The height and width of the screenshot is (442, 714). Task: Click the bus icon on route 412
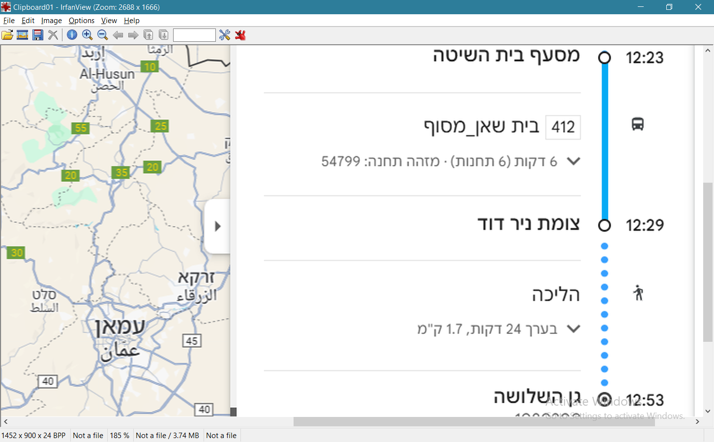[x=638, y=124]
